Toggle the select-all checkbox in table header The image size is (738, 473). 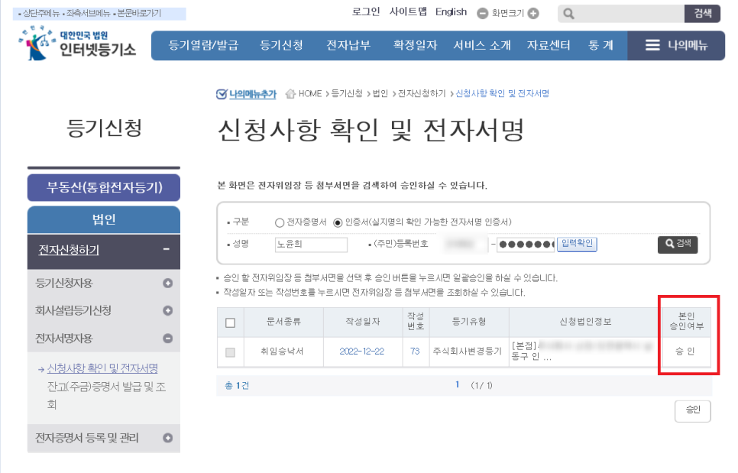coord(230,323)
